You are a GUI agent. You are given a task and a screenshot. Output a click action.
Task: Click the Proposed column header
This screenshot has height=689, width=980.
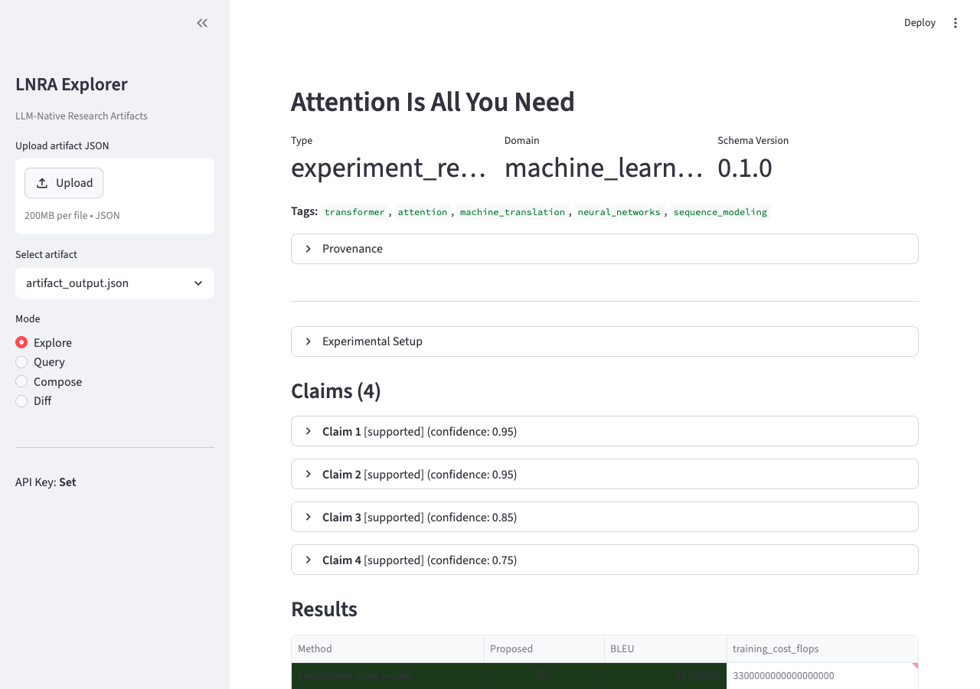coord(544,649)
